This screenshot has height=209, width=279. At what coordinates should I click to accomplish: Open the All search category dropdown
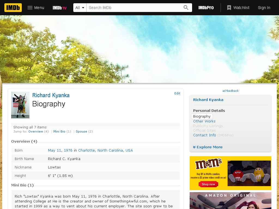coord(80,8)
